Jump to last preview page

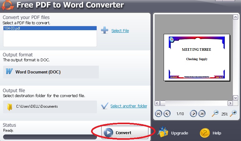[x=202, y=114]
